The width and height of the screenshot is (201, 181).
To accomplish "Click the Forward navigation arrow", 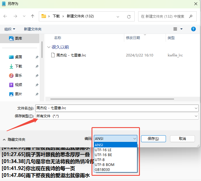I will pyautogui.click(x=15, y=17).
